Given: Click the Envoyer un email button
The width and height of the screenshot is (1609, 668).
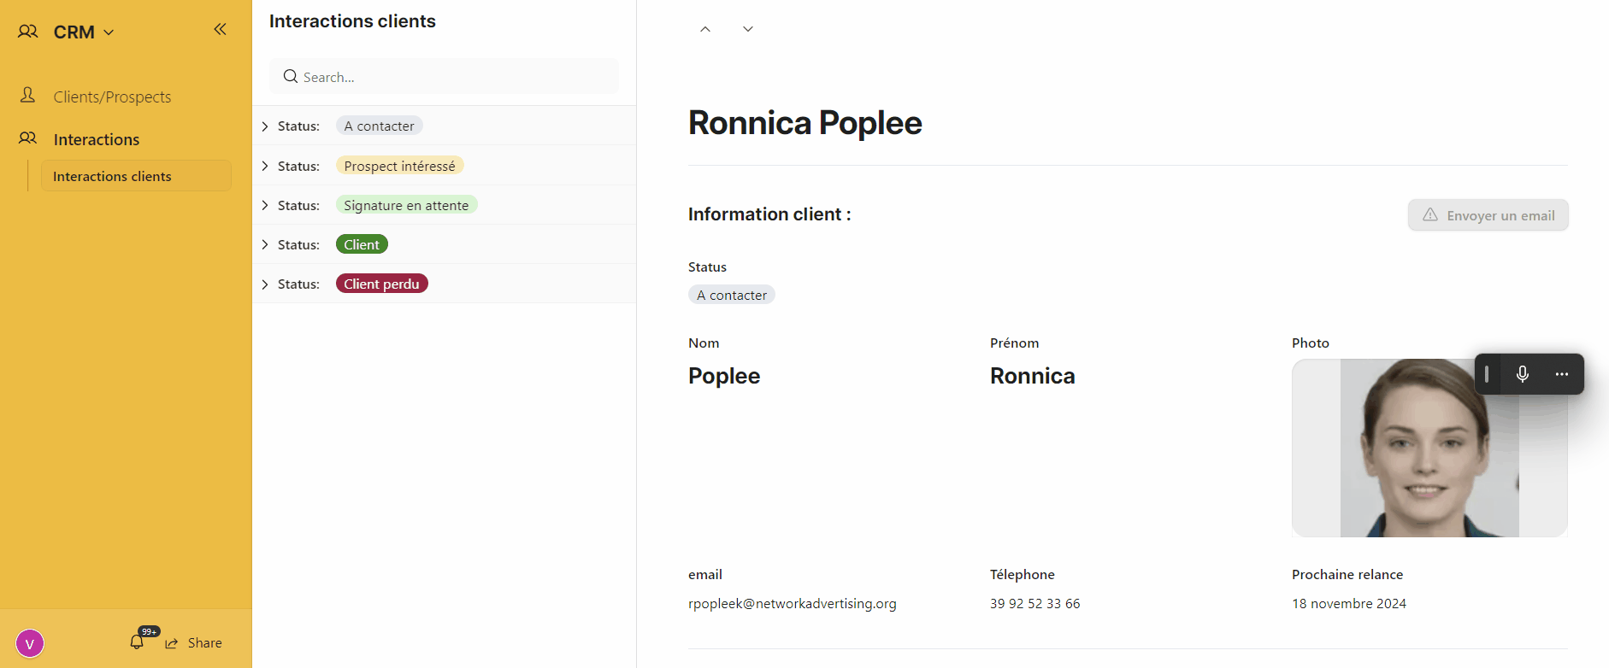Looking at the screenshot, I should click(1488, 215).
